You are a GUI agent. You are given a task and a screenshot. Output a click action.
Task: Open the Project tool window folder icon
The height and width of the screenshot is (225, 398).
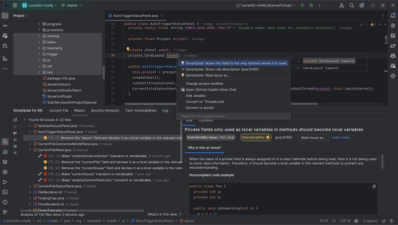coord(5,15)
